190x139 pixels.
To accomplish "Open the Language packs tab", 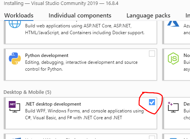I will pyautogui.click(x=148, y=16).
